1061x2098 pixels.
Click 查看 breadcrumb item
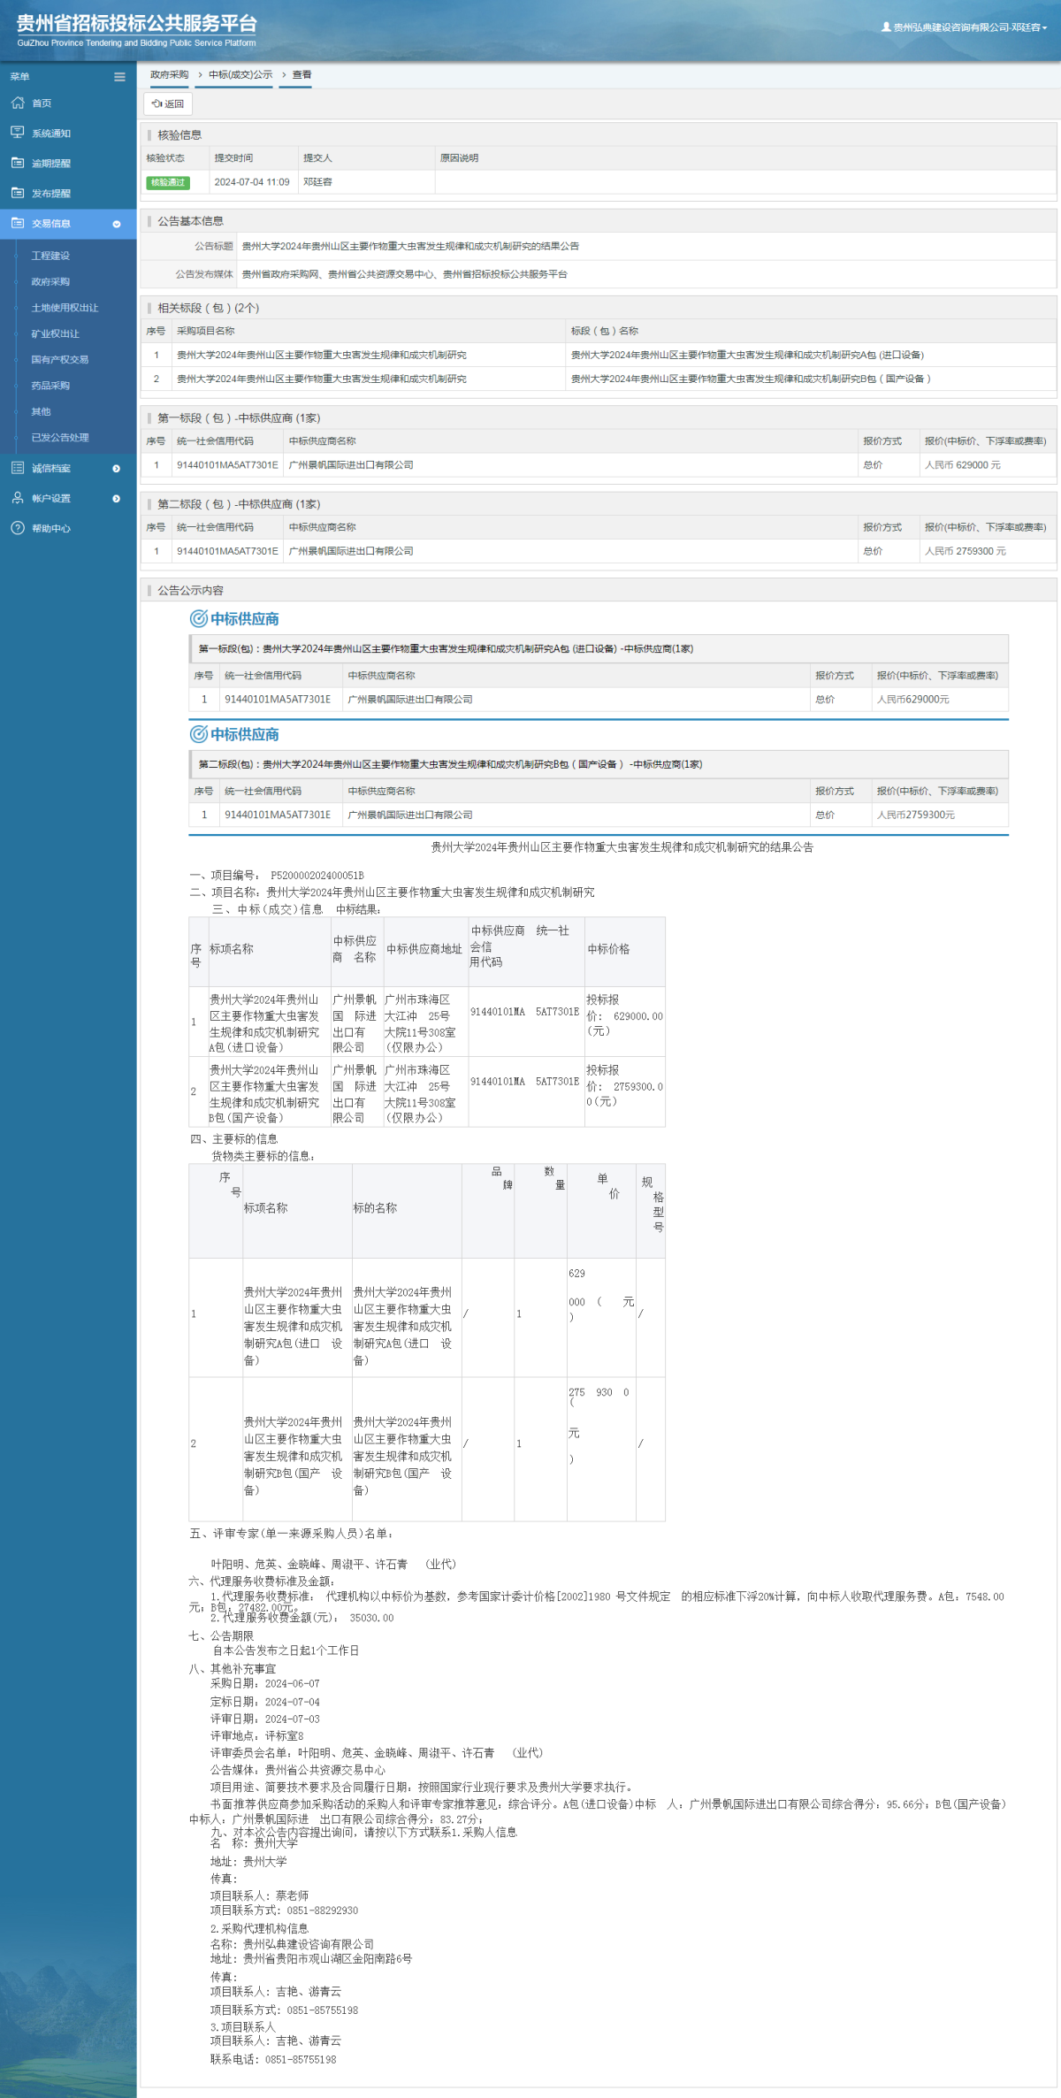point(302,74)
